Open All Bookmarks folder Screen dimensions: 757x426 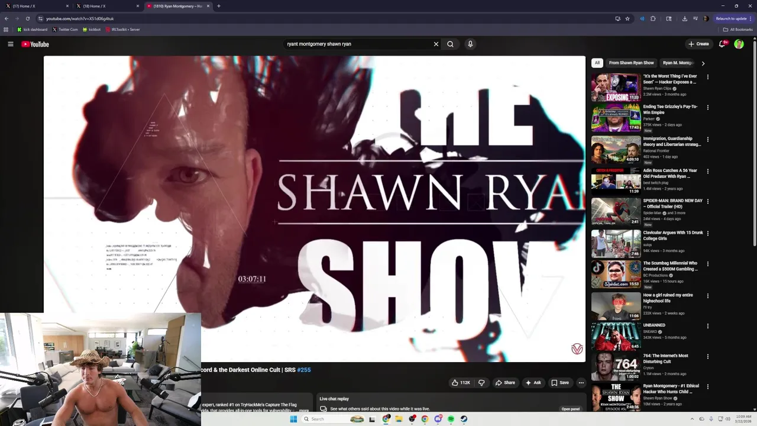pyautogui.click(x=738, y=29)
